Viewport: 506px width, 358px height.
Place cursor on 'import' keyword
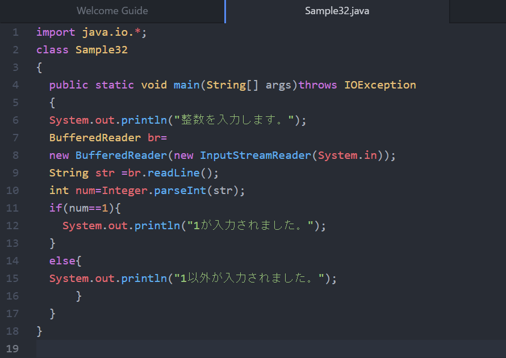tap(56, 32)
